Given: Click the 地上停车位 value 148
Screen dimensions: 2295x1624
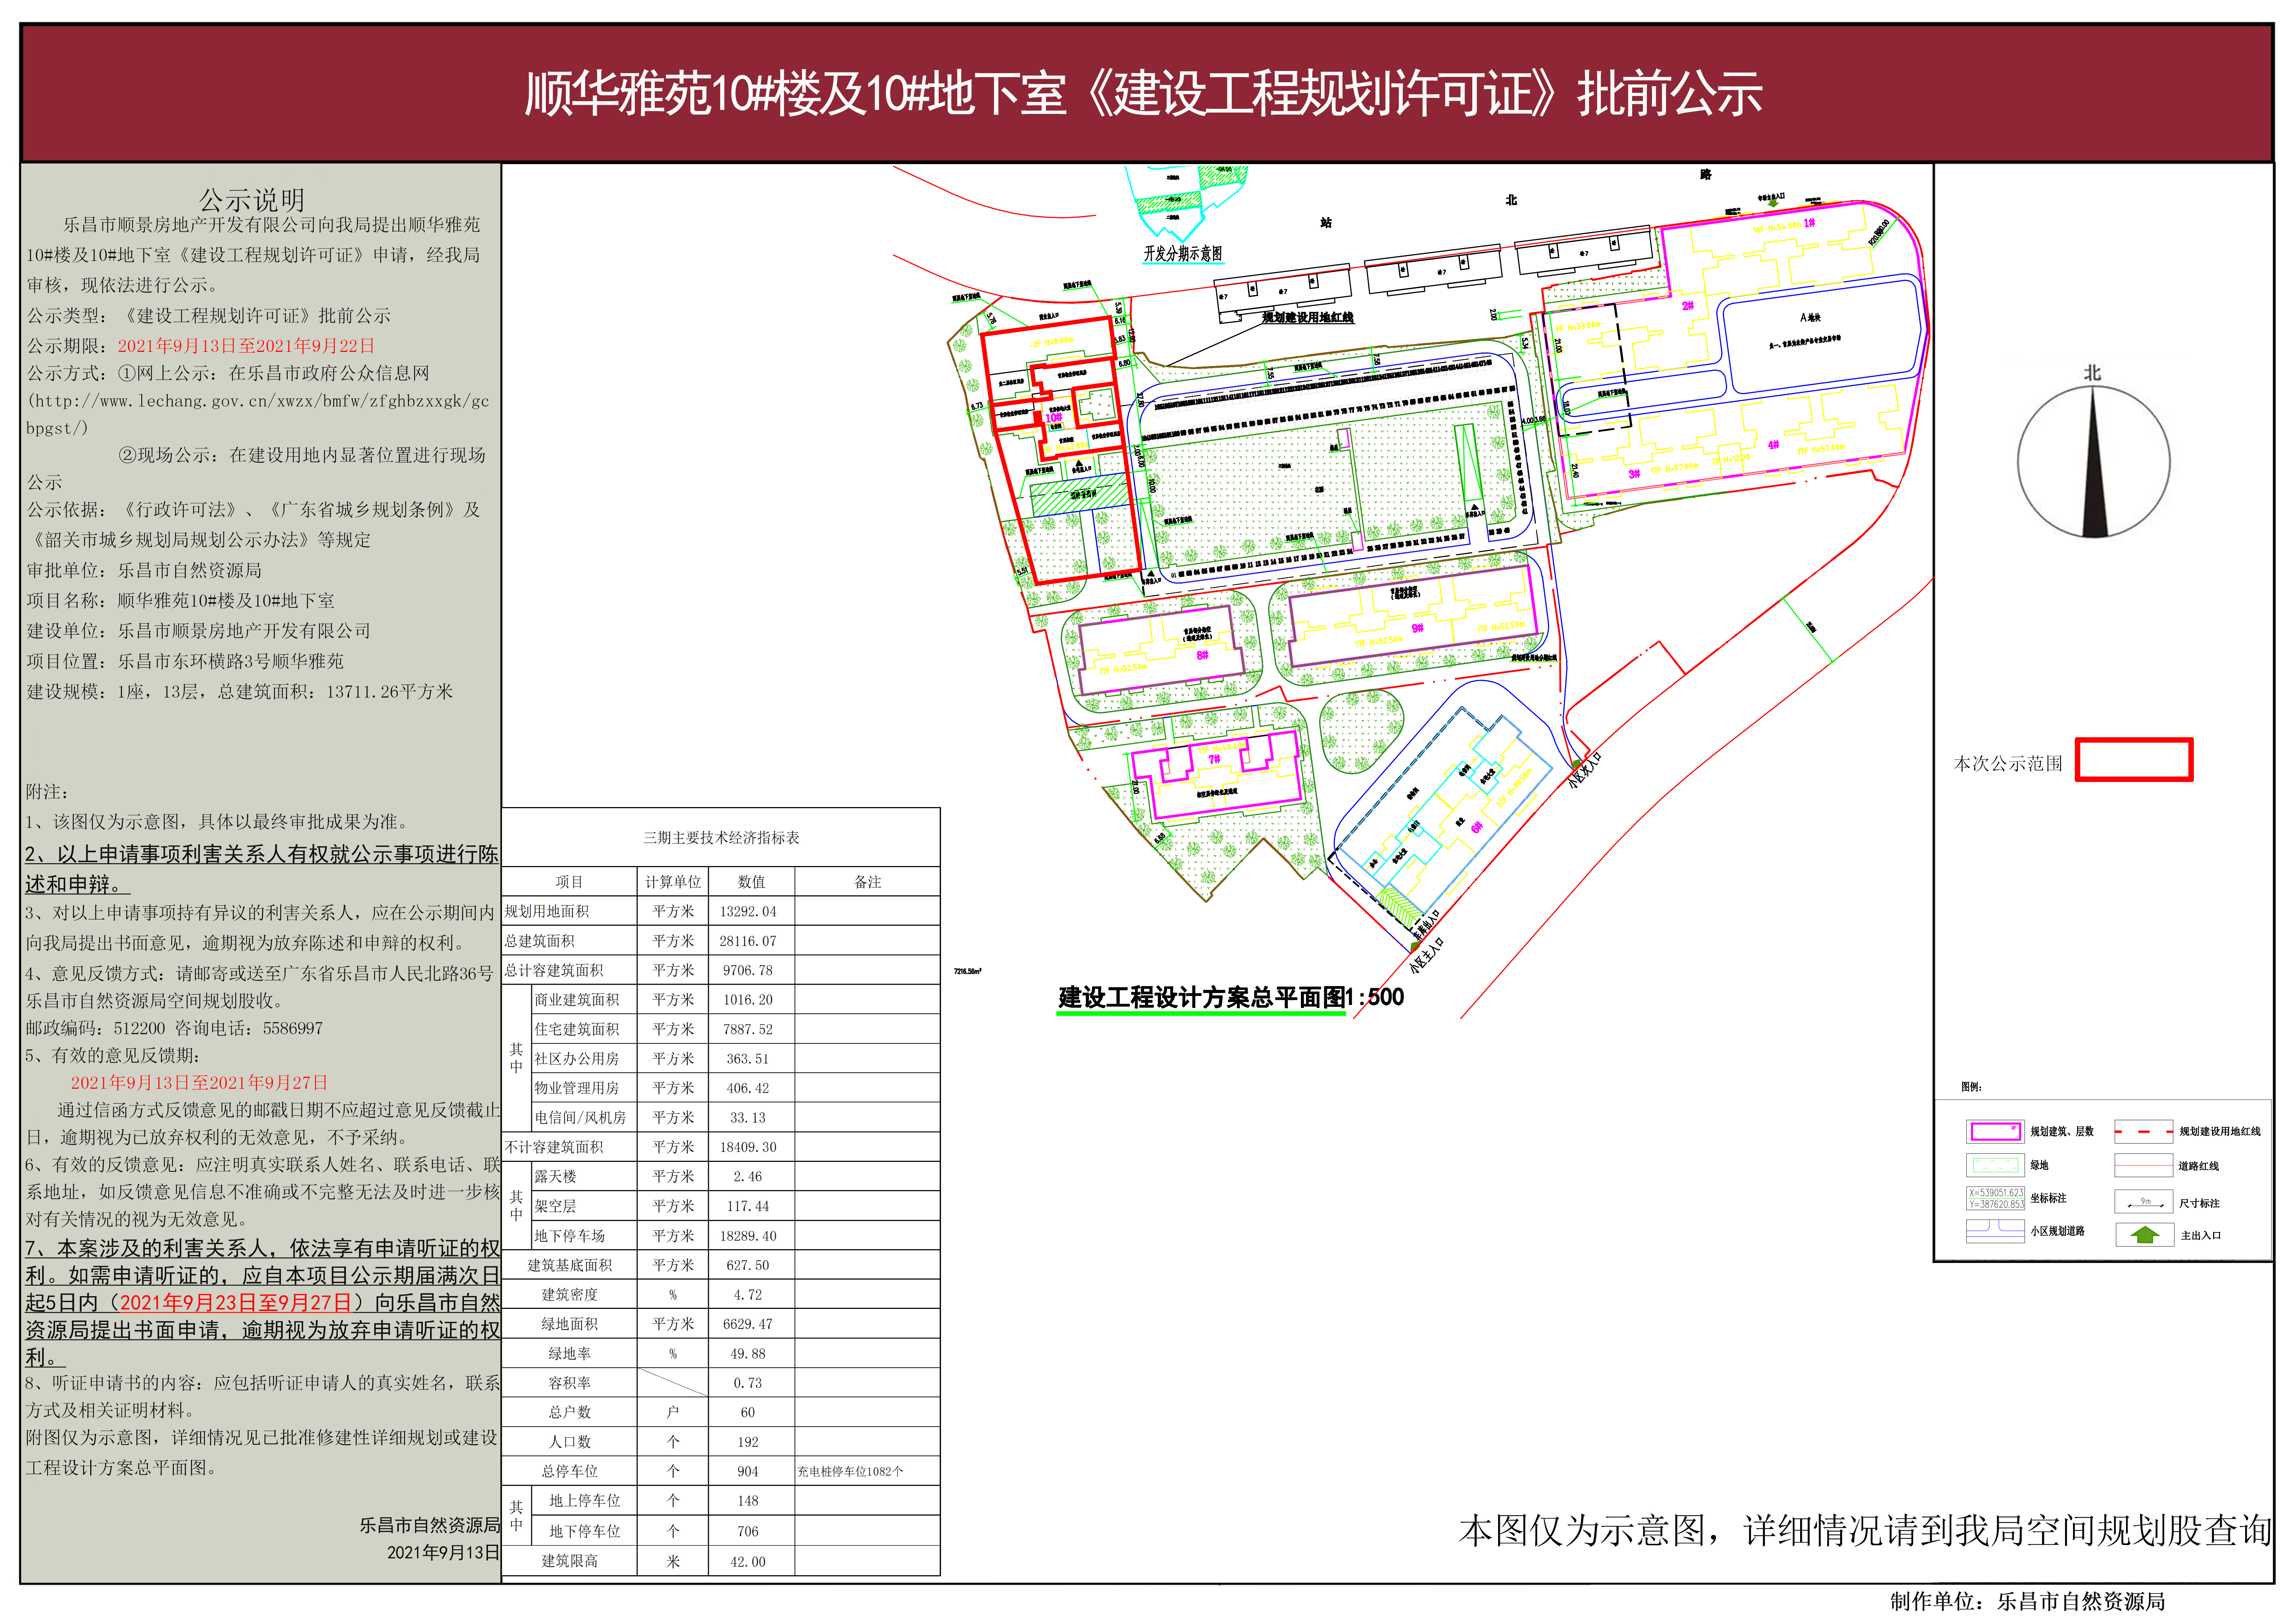Looking at the screenshot, I should 748,1501.
